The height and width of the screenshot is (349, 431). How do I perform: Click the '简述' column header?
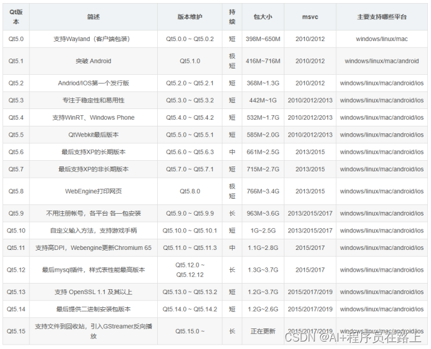click(94, 17)
